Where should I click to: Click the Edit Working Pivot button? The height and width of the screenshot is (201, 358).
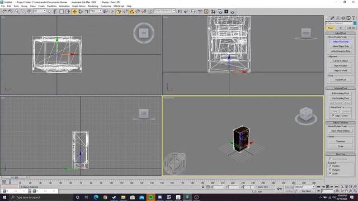coord(341,93)
